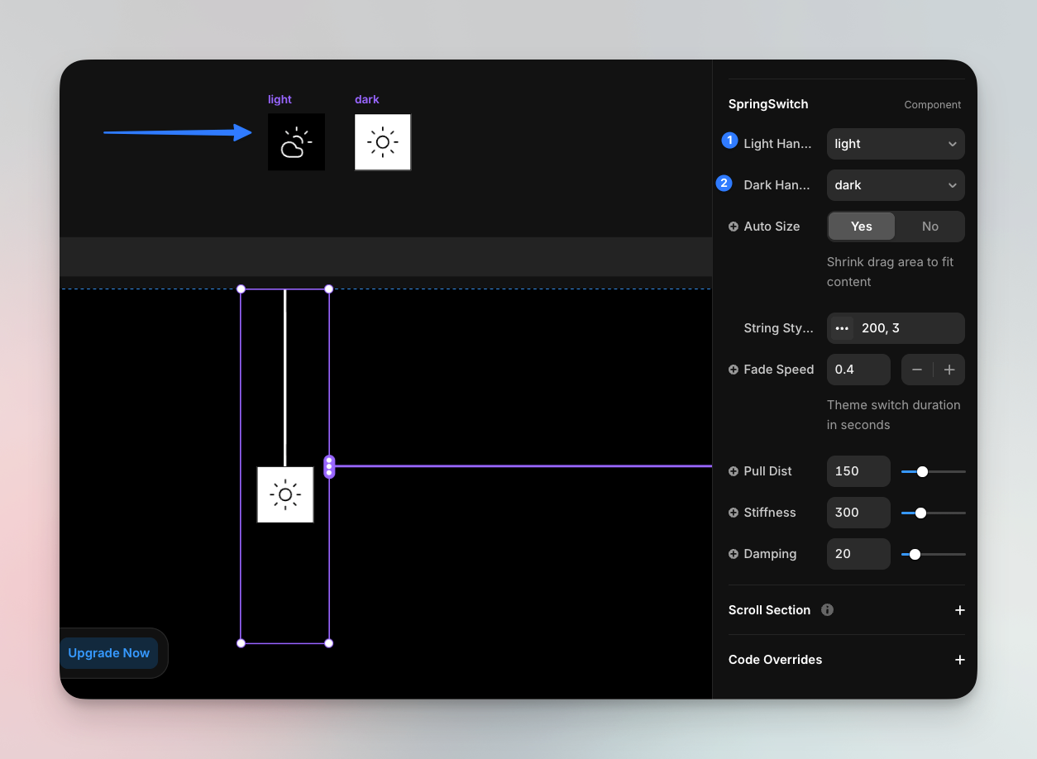Screen dimensions: 1037x759
Task: Click plus icon beside Stiffness
Action: pyautogui.click(x=734, y=513)
